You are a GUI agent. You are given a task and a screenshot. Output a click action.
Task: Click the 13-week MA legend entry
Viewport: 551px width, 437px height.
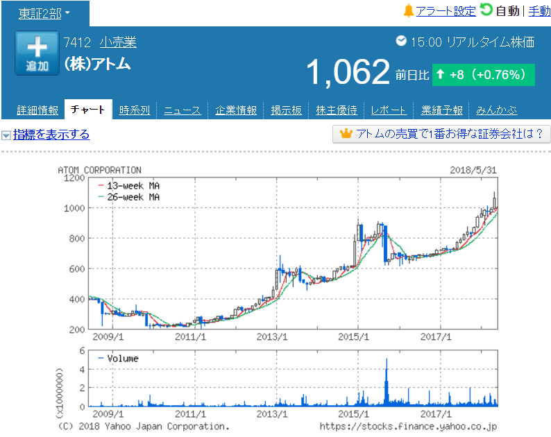coord(129,185)
